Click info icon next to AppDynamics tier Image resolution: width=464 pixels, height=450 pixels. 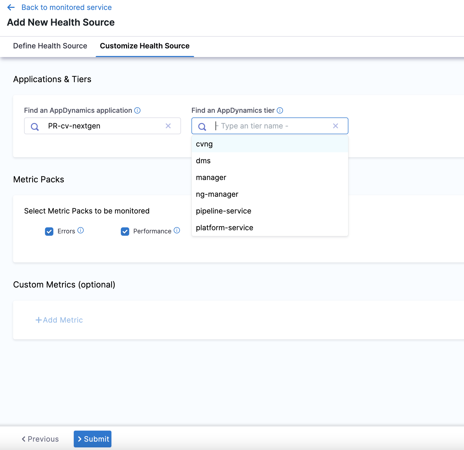280,110
